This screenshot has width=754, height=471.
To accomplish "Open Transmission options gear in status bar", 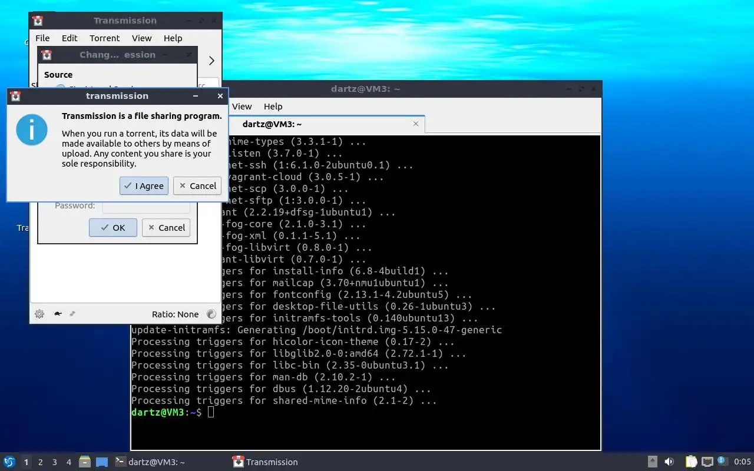I will pos(39,314).
